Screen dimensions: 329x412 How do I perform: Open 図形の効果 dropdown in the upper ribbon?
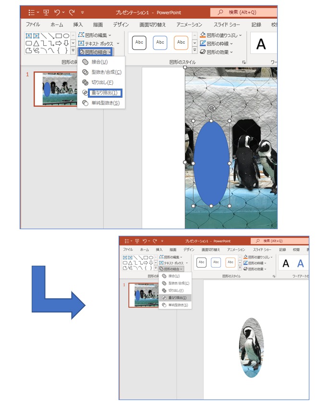pos(219,51)
